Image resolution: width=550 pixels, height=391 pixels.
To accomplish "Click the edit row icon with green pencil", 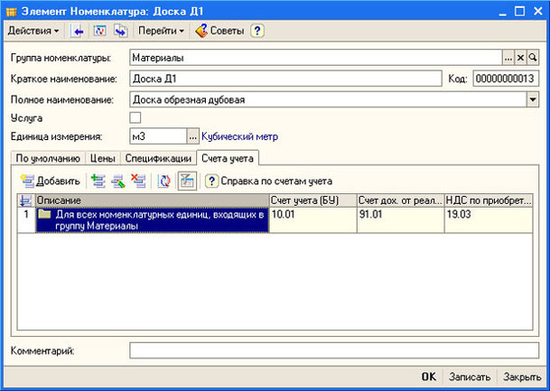I will pos(117,181).
